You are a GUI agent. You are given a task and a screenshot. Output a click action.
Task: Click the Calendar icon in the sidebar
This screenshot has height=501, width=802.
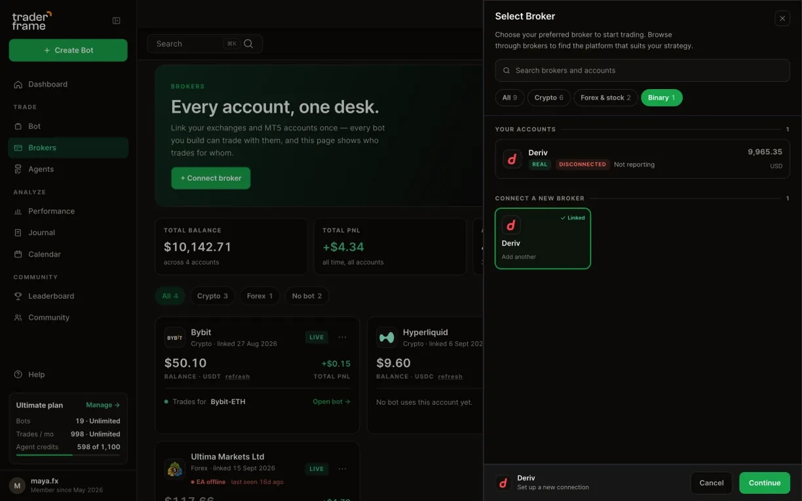tap(18, 254)
